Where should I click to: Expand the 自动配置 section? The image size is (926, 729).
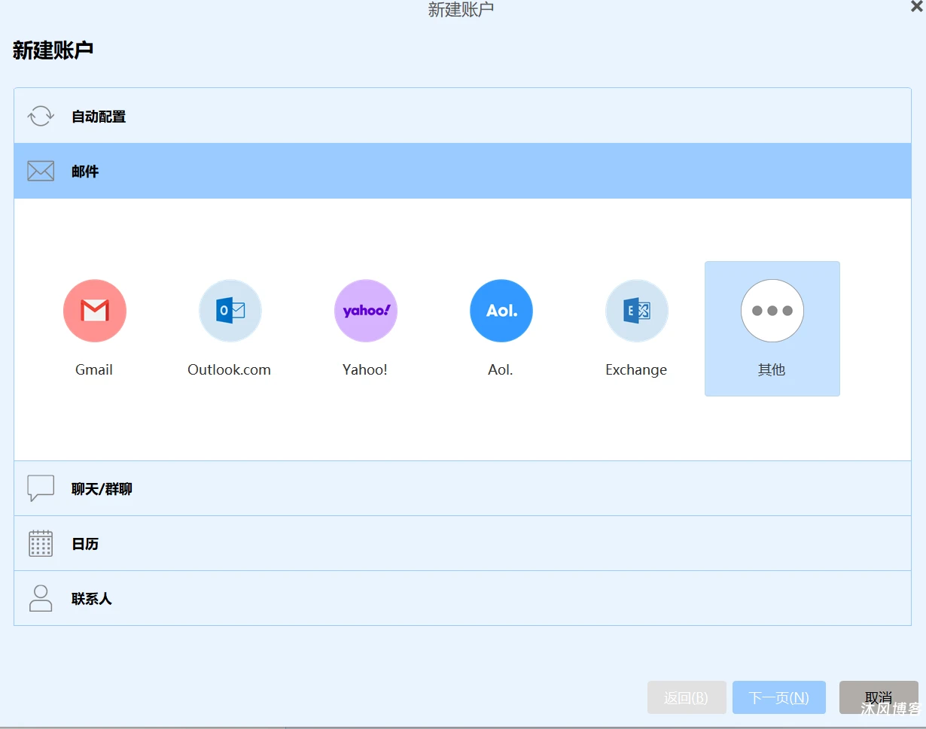[x=462, y=116]
